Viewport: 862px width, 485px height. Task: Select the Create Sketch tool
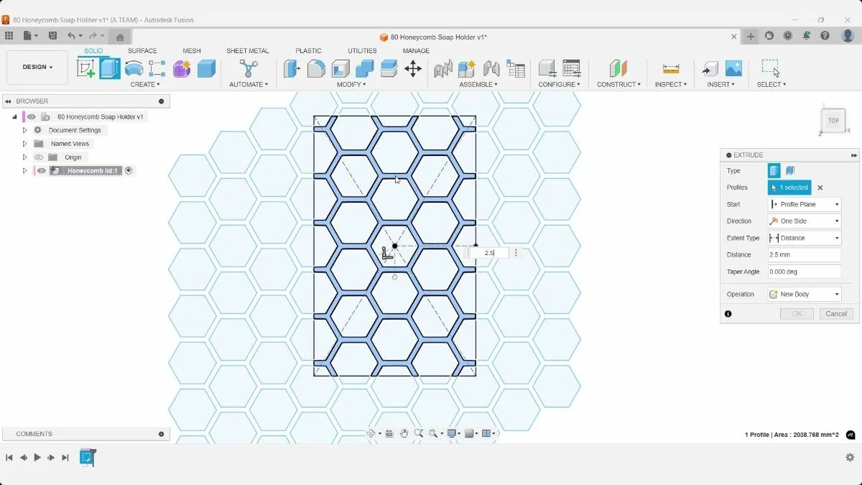85,68
